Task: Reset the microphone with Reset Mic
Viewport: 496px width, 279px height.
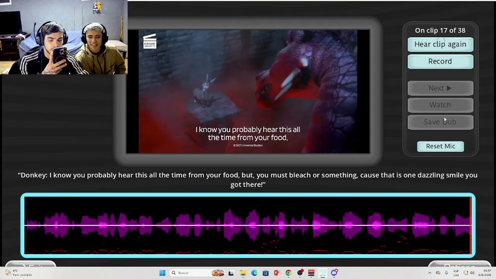Action: [441, 146]
